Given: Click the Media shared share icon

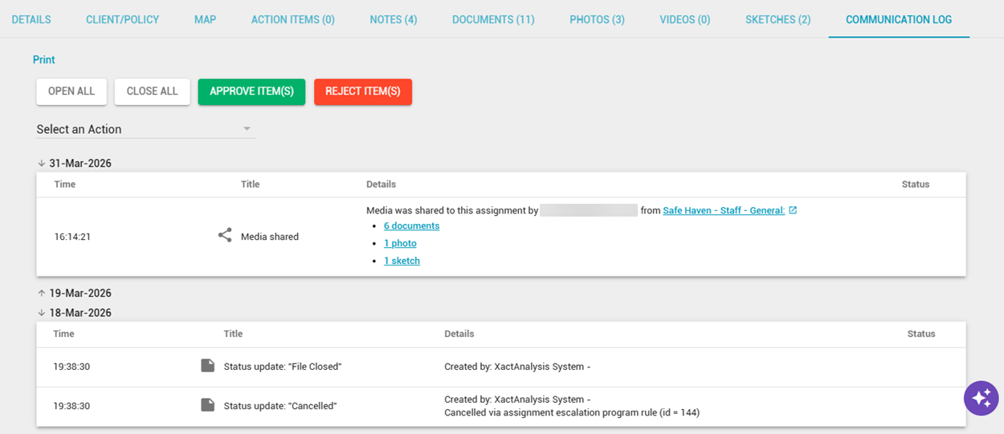Looking at the screenshot, I should pyautogui.click(x=225, y=236).
